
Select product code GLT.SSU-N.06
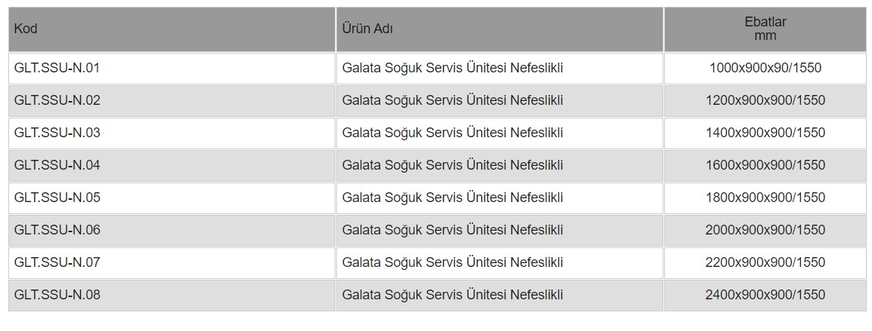click(57, 230)
